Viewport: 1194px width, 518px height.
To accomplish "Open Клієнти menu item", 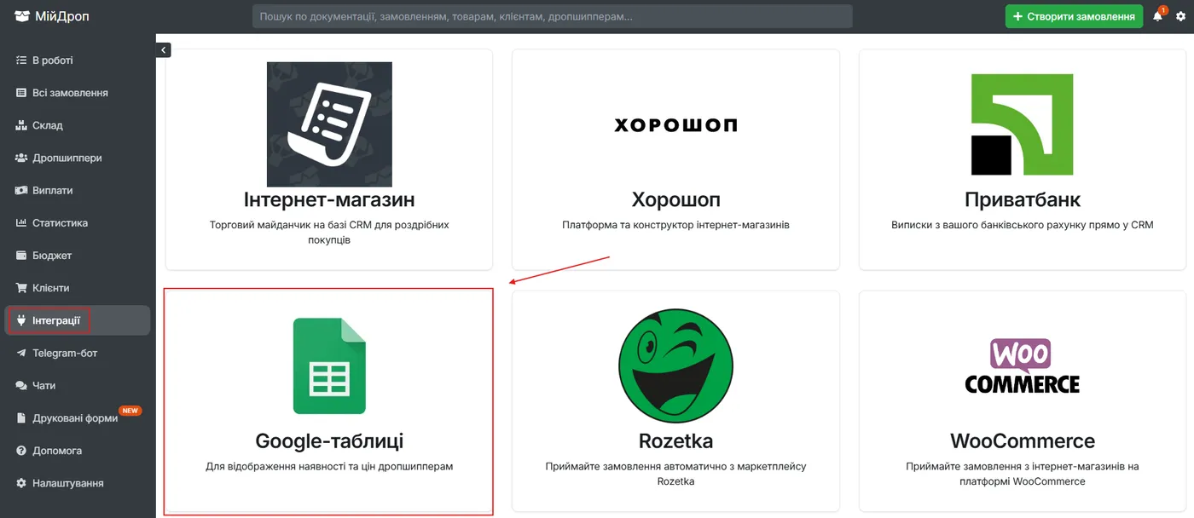I will pyautogui.click(x=78, y=288).
